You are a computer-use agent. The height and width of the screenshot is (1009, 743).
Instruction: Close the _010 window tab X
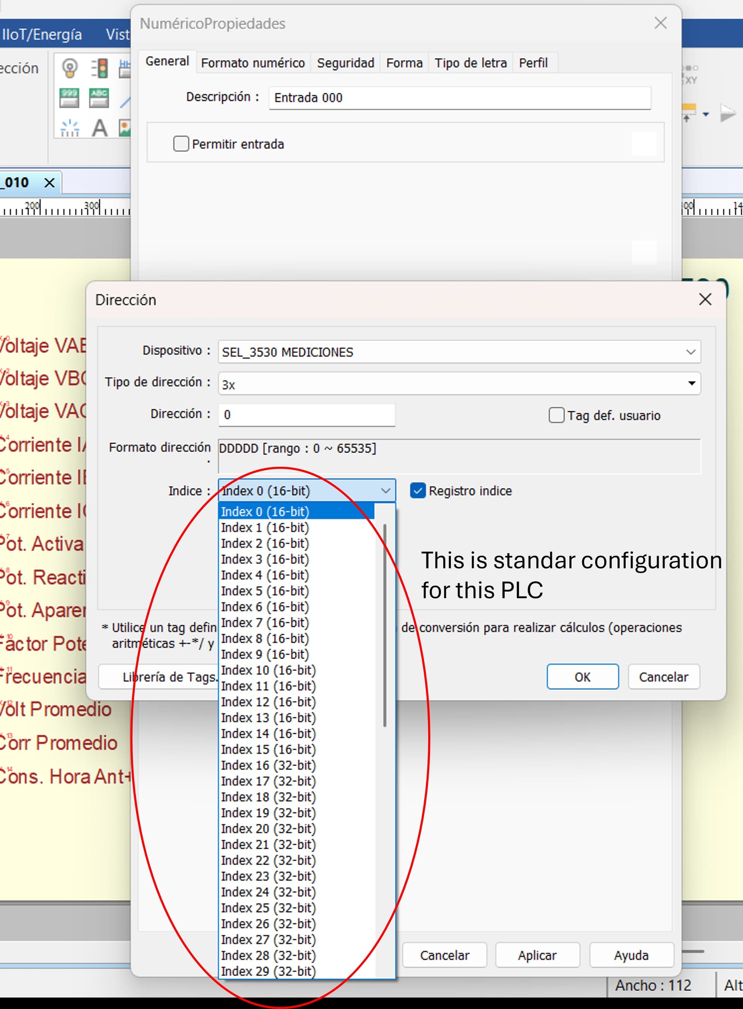[50, 183]
